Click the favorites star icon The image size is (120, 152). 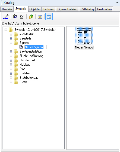tap(40, 17)
